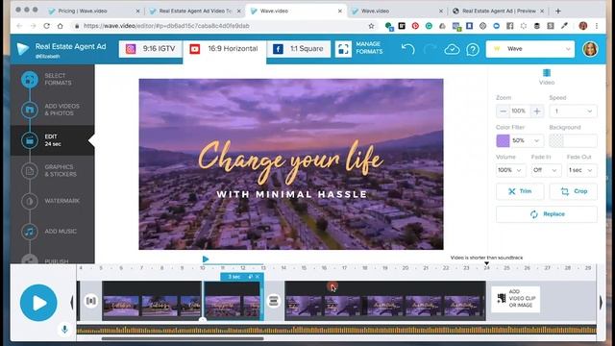Click the horizontal timeline scrollbar

pos(183,338)
